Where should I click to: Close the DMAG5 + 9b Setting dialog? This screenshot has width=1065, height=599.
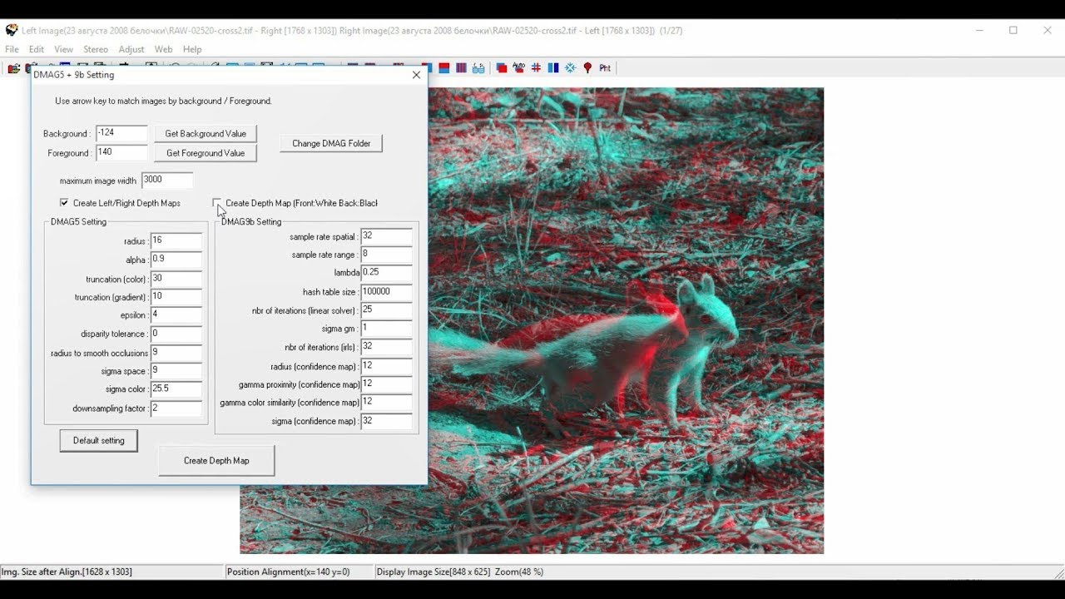[416, 75]
